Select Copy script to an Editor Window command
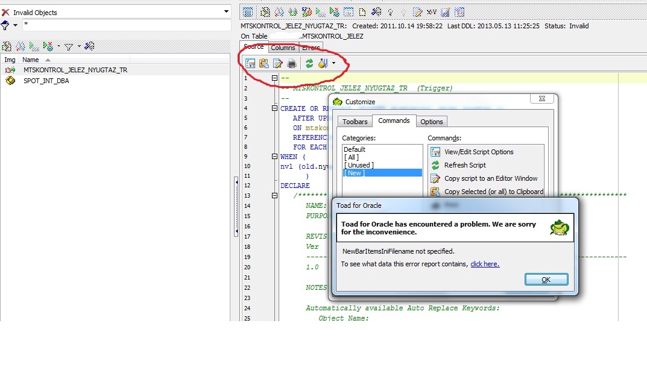Viewport: 647px width, 382px height. 486,178
